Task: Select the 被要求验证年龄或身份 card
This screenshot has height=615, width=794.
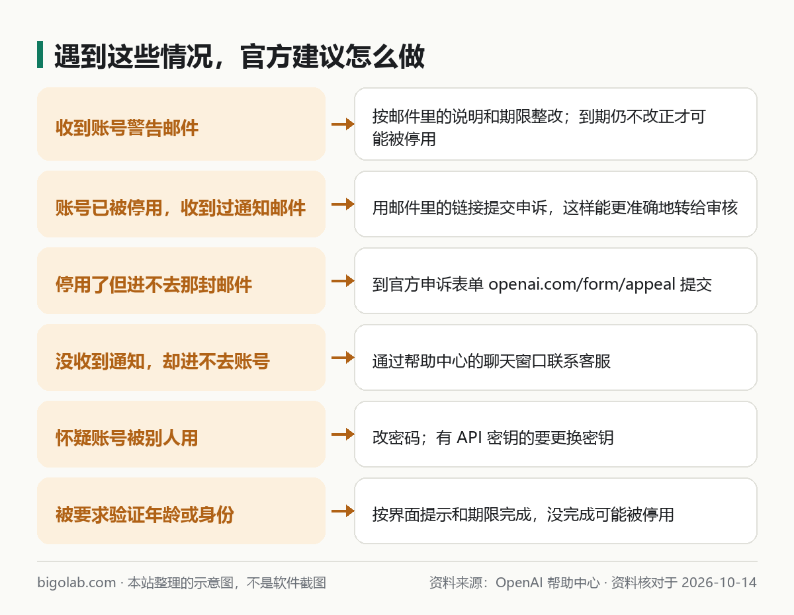Action: point(181,511)
